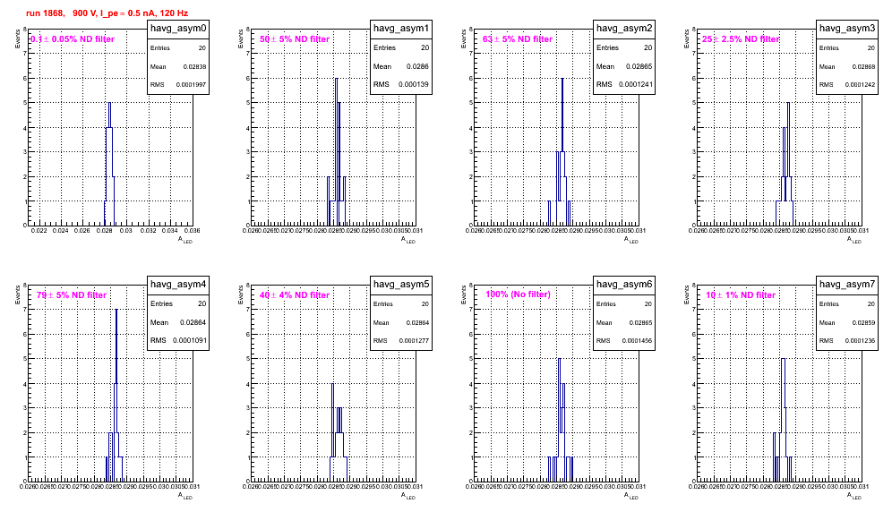Click the '79± 5% ND filter' label
Image resolution: width=892 pixels, height=512 pixels.
click(x=72, y=295)
